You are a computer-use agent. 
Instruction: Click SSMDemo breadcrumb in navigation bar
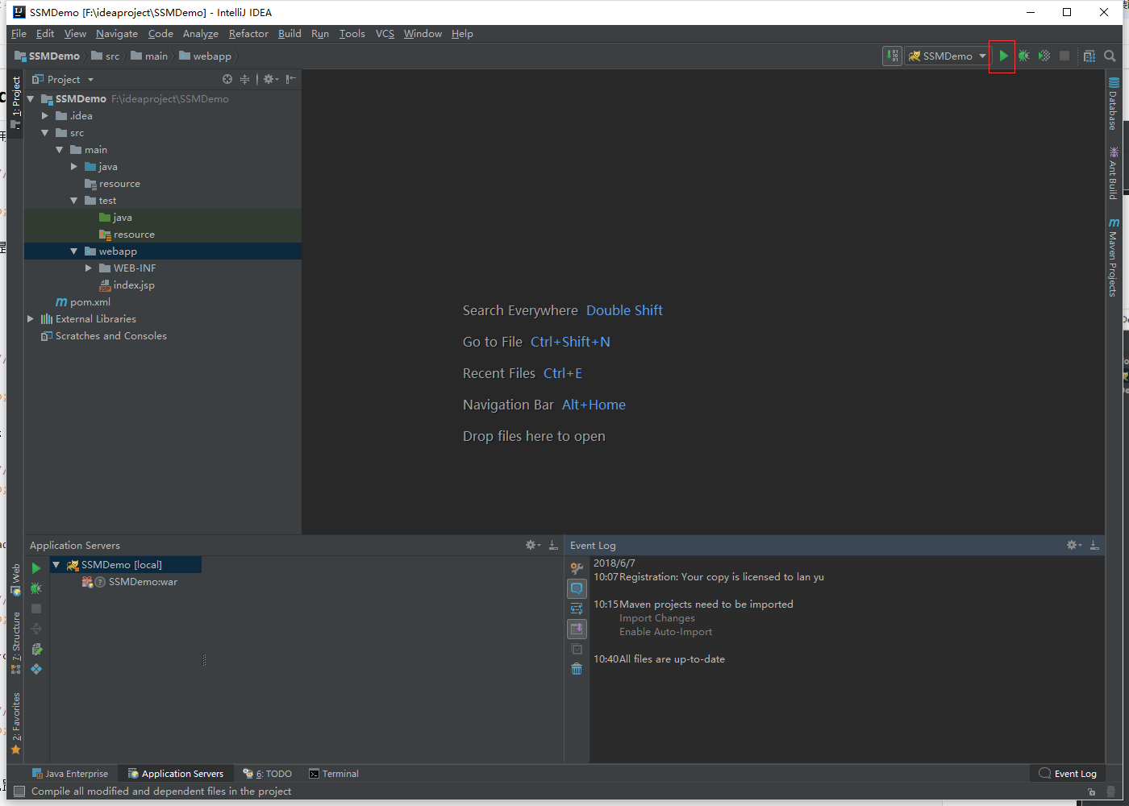point(48,56)
